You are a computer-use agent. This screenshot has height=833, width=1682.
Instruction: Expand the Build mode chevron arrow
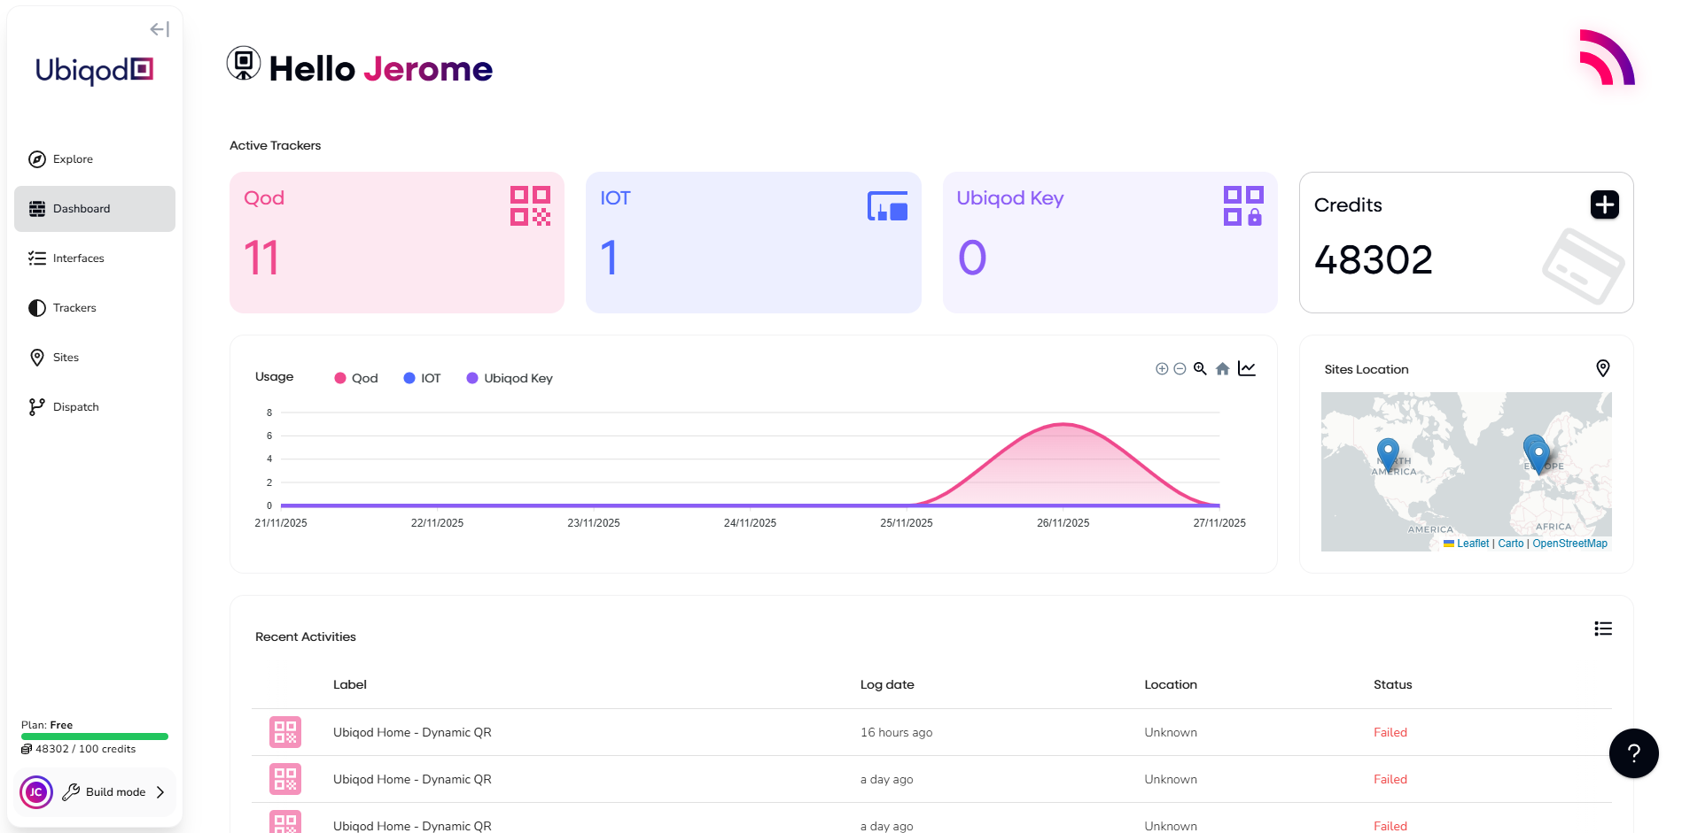coord(160,792)
